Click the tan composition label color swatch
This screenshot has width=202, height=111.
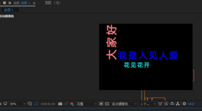5,3
